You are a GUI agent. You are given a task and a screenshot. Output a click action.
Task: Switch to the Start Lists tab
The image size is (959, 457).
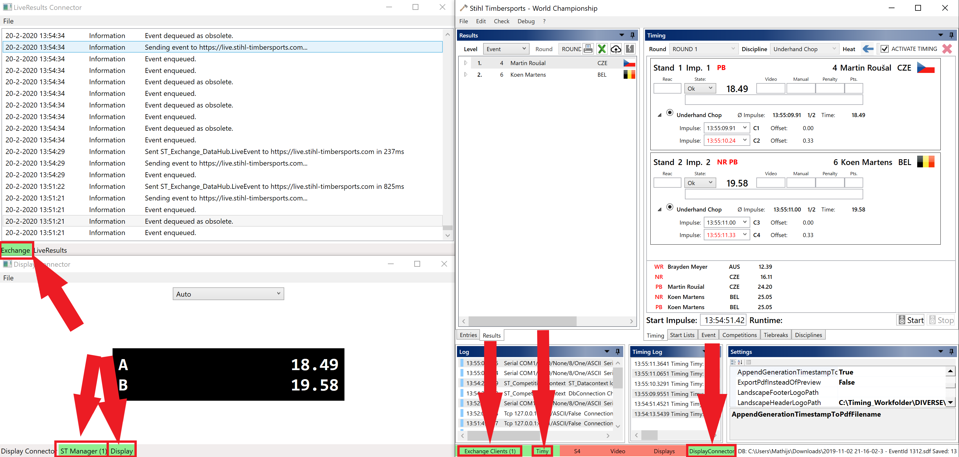tap(682, 335)
